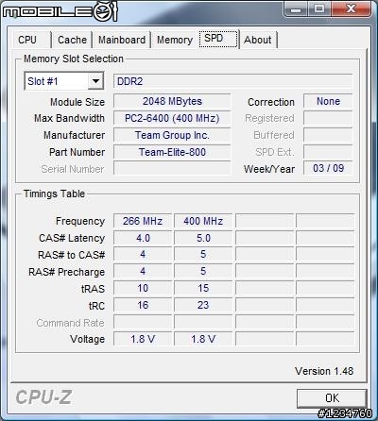This screenshot has width=378, height=421.
Task: Click the 400 MHz frequency cell
Action: point(203,221)
